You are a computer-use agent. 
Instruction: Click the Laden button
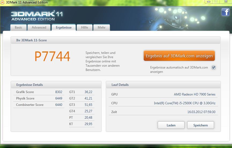171,125
